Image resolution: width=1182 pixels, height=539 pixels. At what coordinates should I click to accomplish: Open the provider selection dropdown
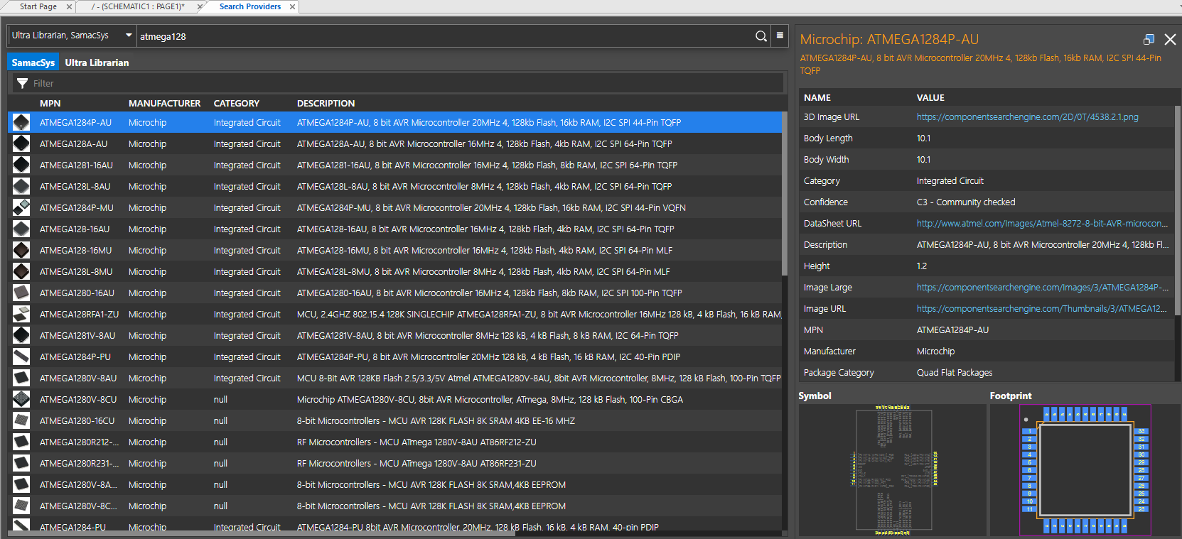click(129, 35)
